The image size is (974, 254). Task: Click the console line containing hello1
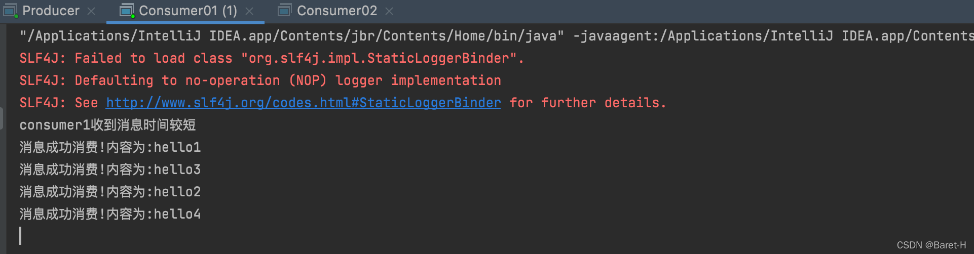click(110, 147)
